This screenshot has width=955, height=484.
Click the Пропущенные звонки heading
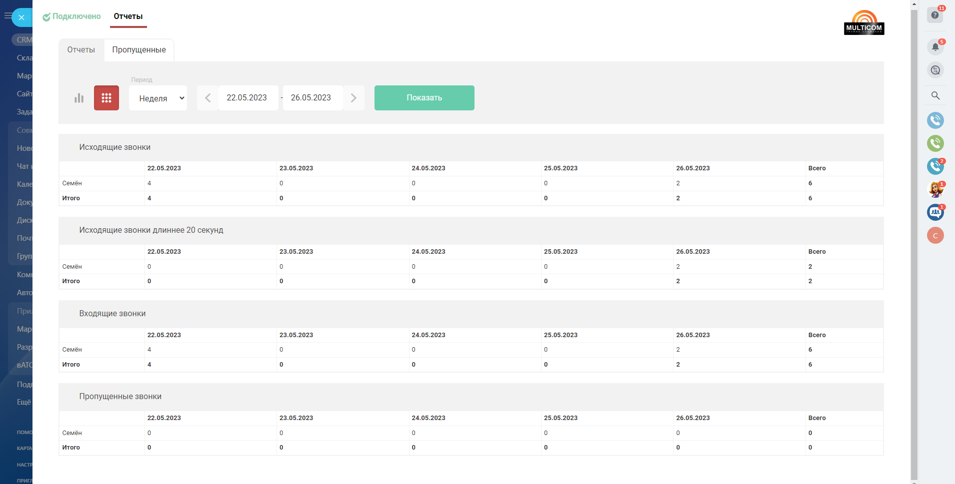pyautogui.click(x=120, y=397)
